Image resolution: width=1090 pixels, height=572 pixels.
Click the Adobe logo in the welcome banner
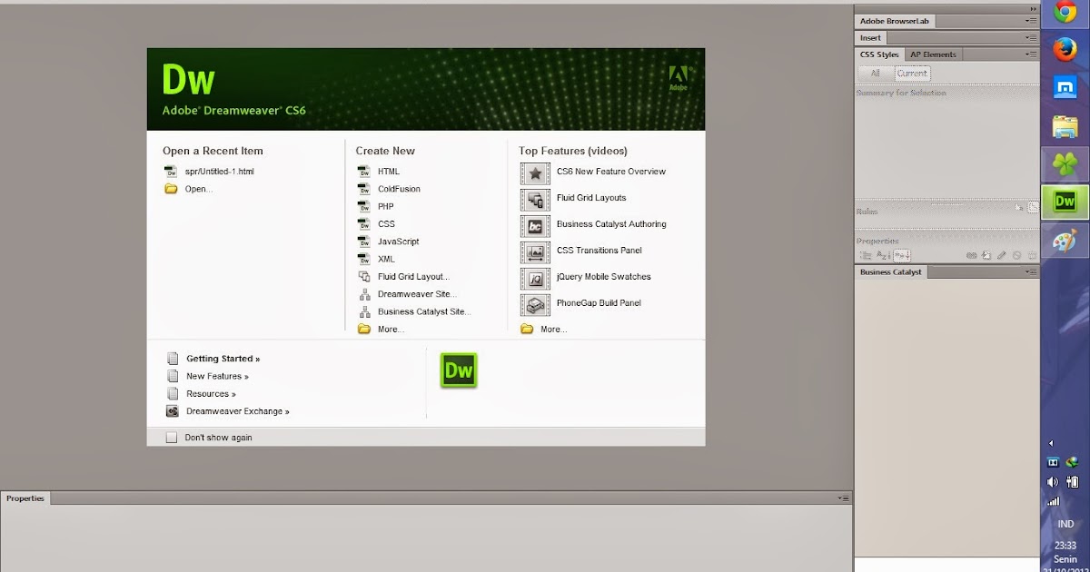point(679,78)
